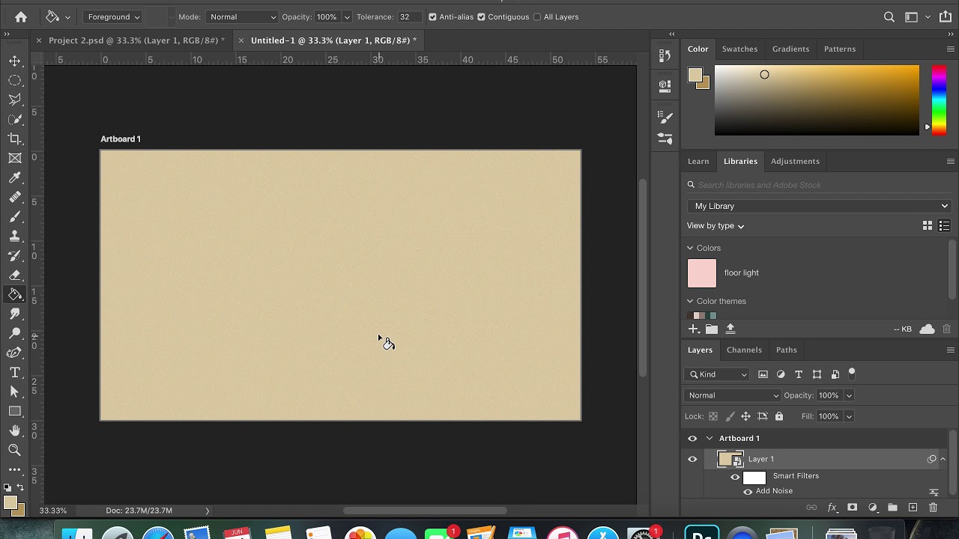959x539 pixels.
Task: Select the Hand tool
Action: 15,430
